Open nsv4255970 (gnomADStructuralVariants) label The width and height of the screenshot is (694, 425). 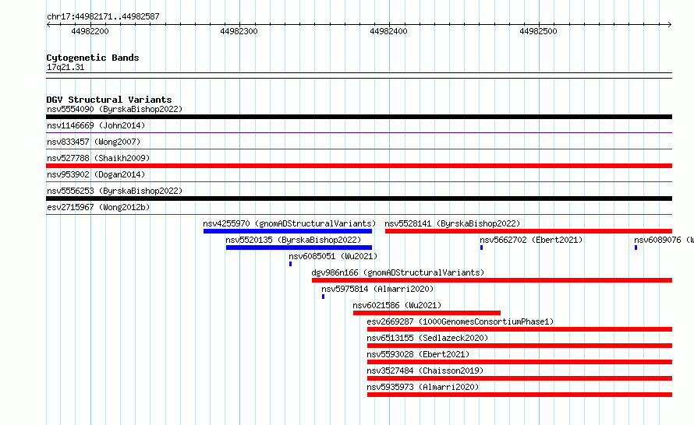[289, 223]
